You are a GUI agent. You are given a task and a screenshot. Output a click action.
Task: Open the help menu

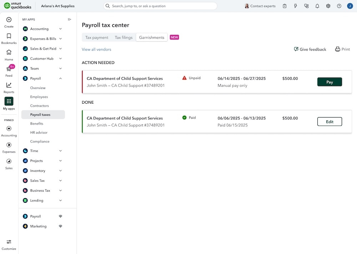tap(339, 6)
